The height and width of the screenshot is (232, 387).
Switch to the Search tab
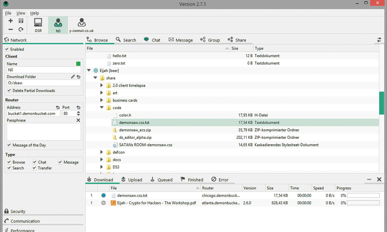pos(125,40)
